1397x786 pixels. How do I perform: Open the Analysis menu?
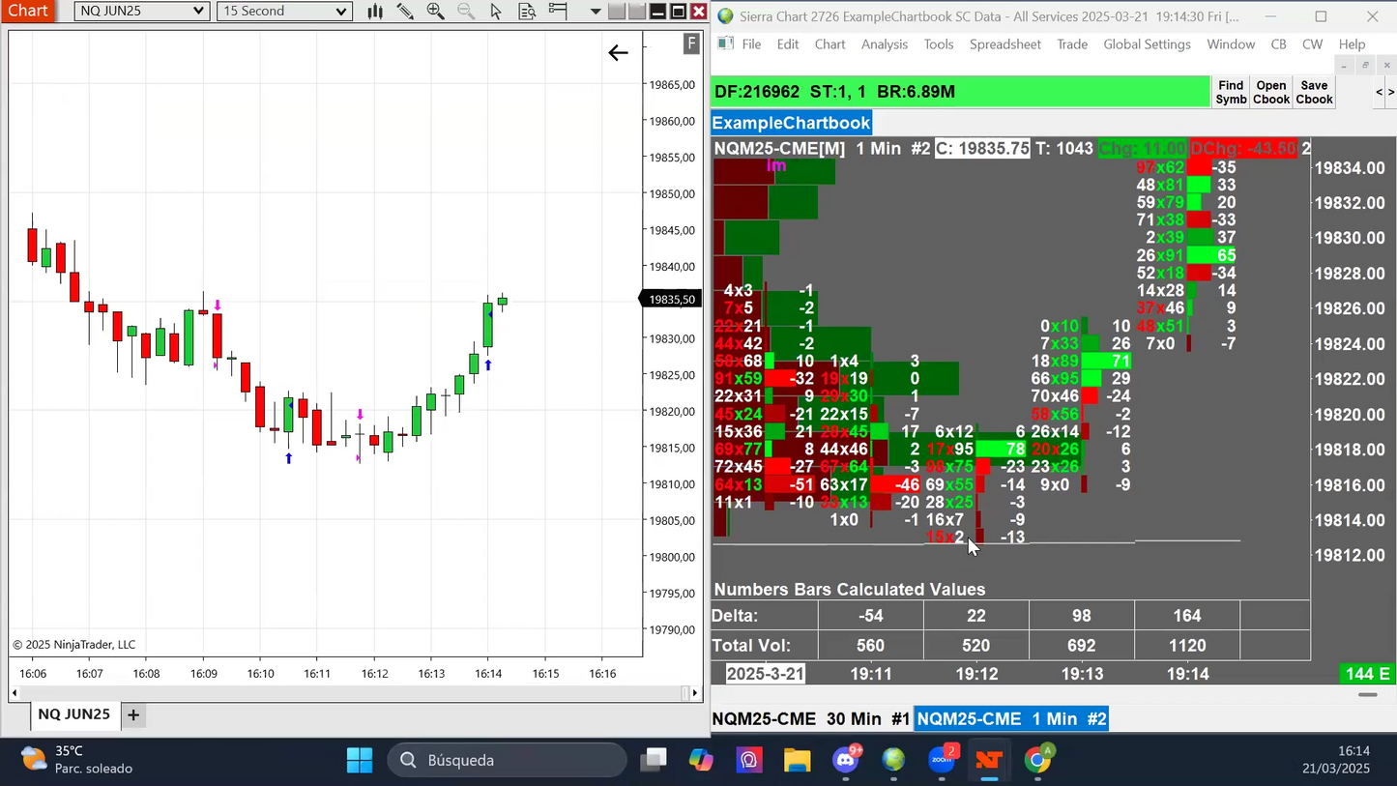pos(885,44)
